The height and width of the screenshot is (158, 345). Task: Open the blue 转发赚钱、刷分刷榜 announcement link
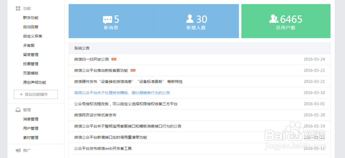pos(122,93)
